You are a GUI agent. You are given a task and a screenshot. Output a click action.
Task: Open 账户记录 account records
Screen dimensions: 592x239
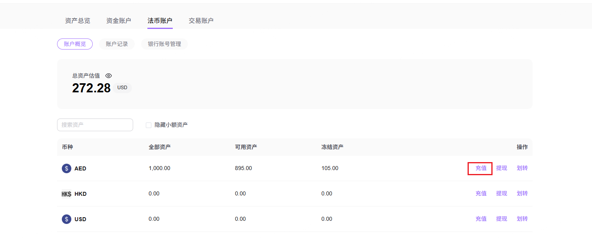pos(117,44)
